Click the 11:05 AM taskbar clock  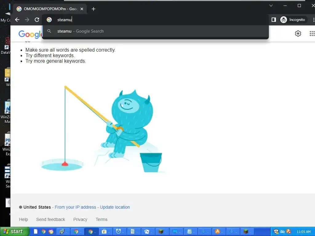click(x=304, y=232)
